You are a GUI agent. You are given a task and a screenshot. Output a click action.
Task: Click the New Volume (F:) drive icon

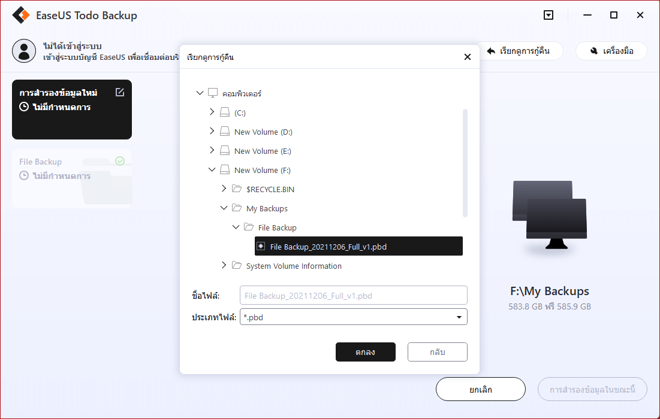point(225,170)
